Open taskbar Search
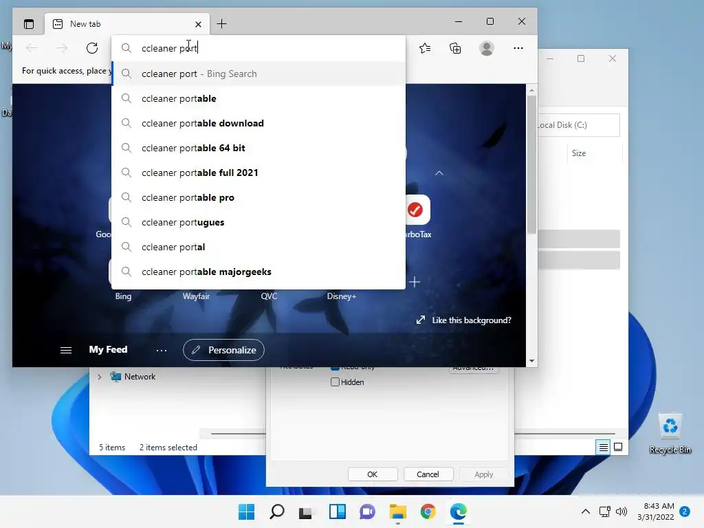Screen dimensions: 704x528 click(x=277, y=511)
